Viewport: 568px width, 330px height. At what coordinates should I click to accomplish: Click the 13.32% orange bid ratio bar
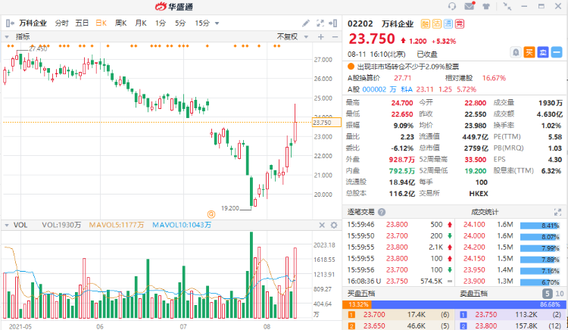coord(357,305)
